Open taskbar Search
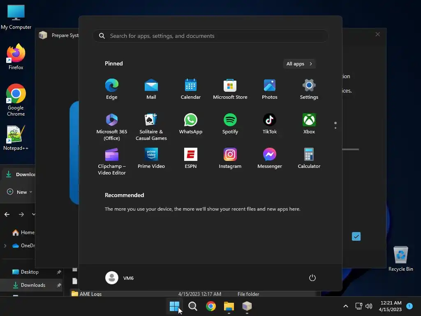The width and height of the screenshot is (421, 316). click(x=192, y=306)
